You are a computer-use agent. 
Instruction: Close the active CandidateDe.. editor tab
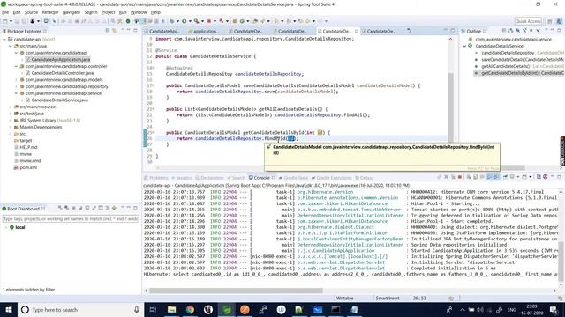pos(357,32)
